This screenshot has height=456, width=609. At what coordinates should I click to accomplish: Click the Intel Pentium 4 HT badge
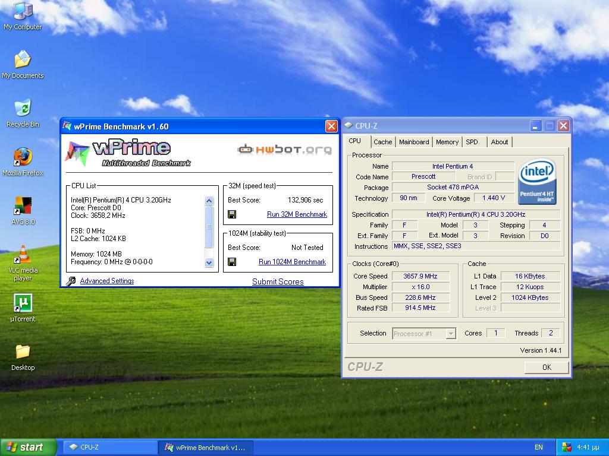tap(538, 182)
